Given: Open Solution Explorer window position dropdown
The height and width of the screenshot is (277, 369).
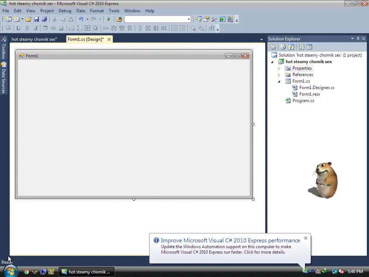Looking at the screenshot, I should point(352,39).
